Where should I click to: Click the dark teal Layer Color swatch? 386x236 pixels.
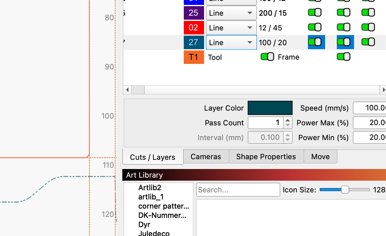[270, 108]
